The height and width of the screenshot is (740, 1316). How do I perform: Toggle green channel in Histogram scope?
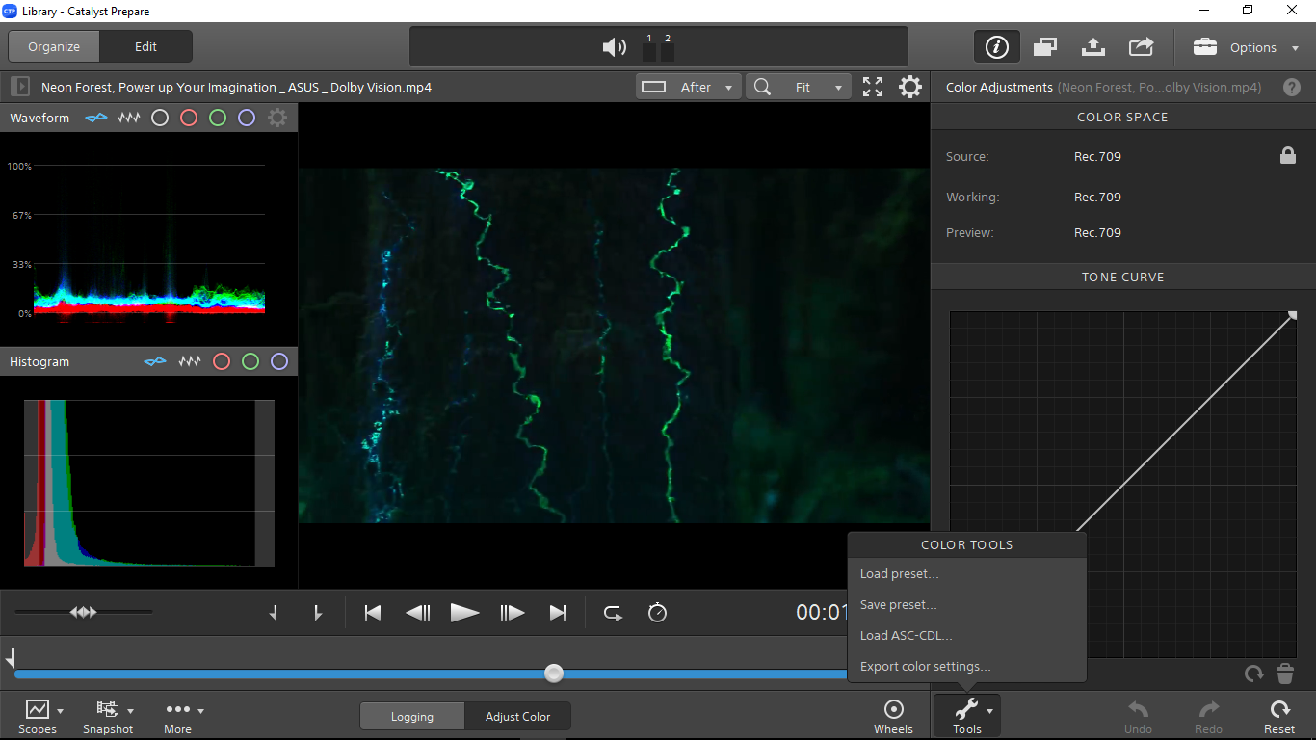coord(250,362)
